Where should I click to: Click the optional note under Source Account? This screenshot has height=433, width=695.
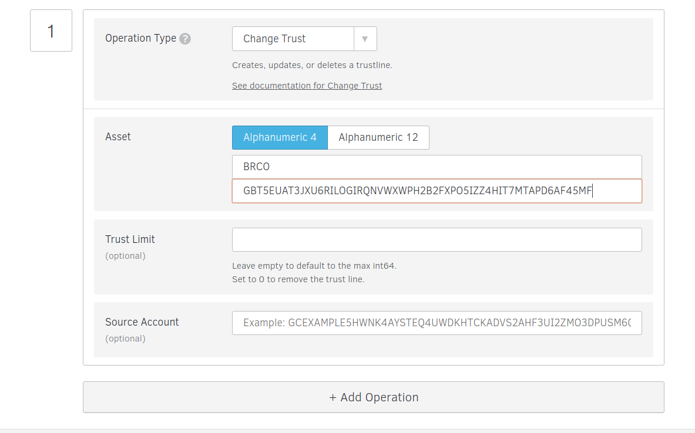click(x=125, y=339)
